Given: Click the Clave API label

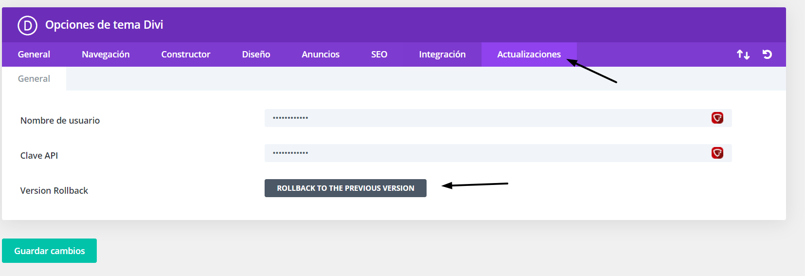Looking at the screenshot, I should pos(39,155).
